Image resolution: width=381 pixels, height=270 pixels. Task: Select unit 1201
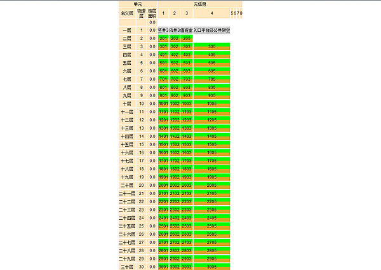[x=163, y=120]
